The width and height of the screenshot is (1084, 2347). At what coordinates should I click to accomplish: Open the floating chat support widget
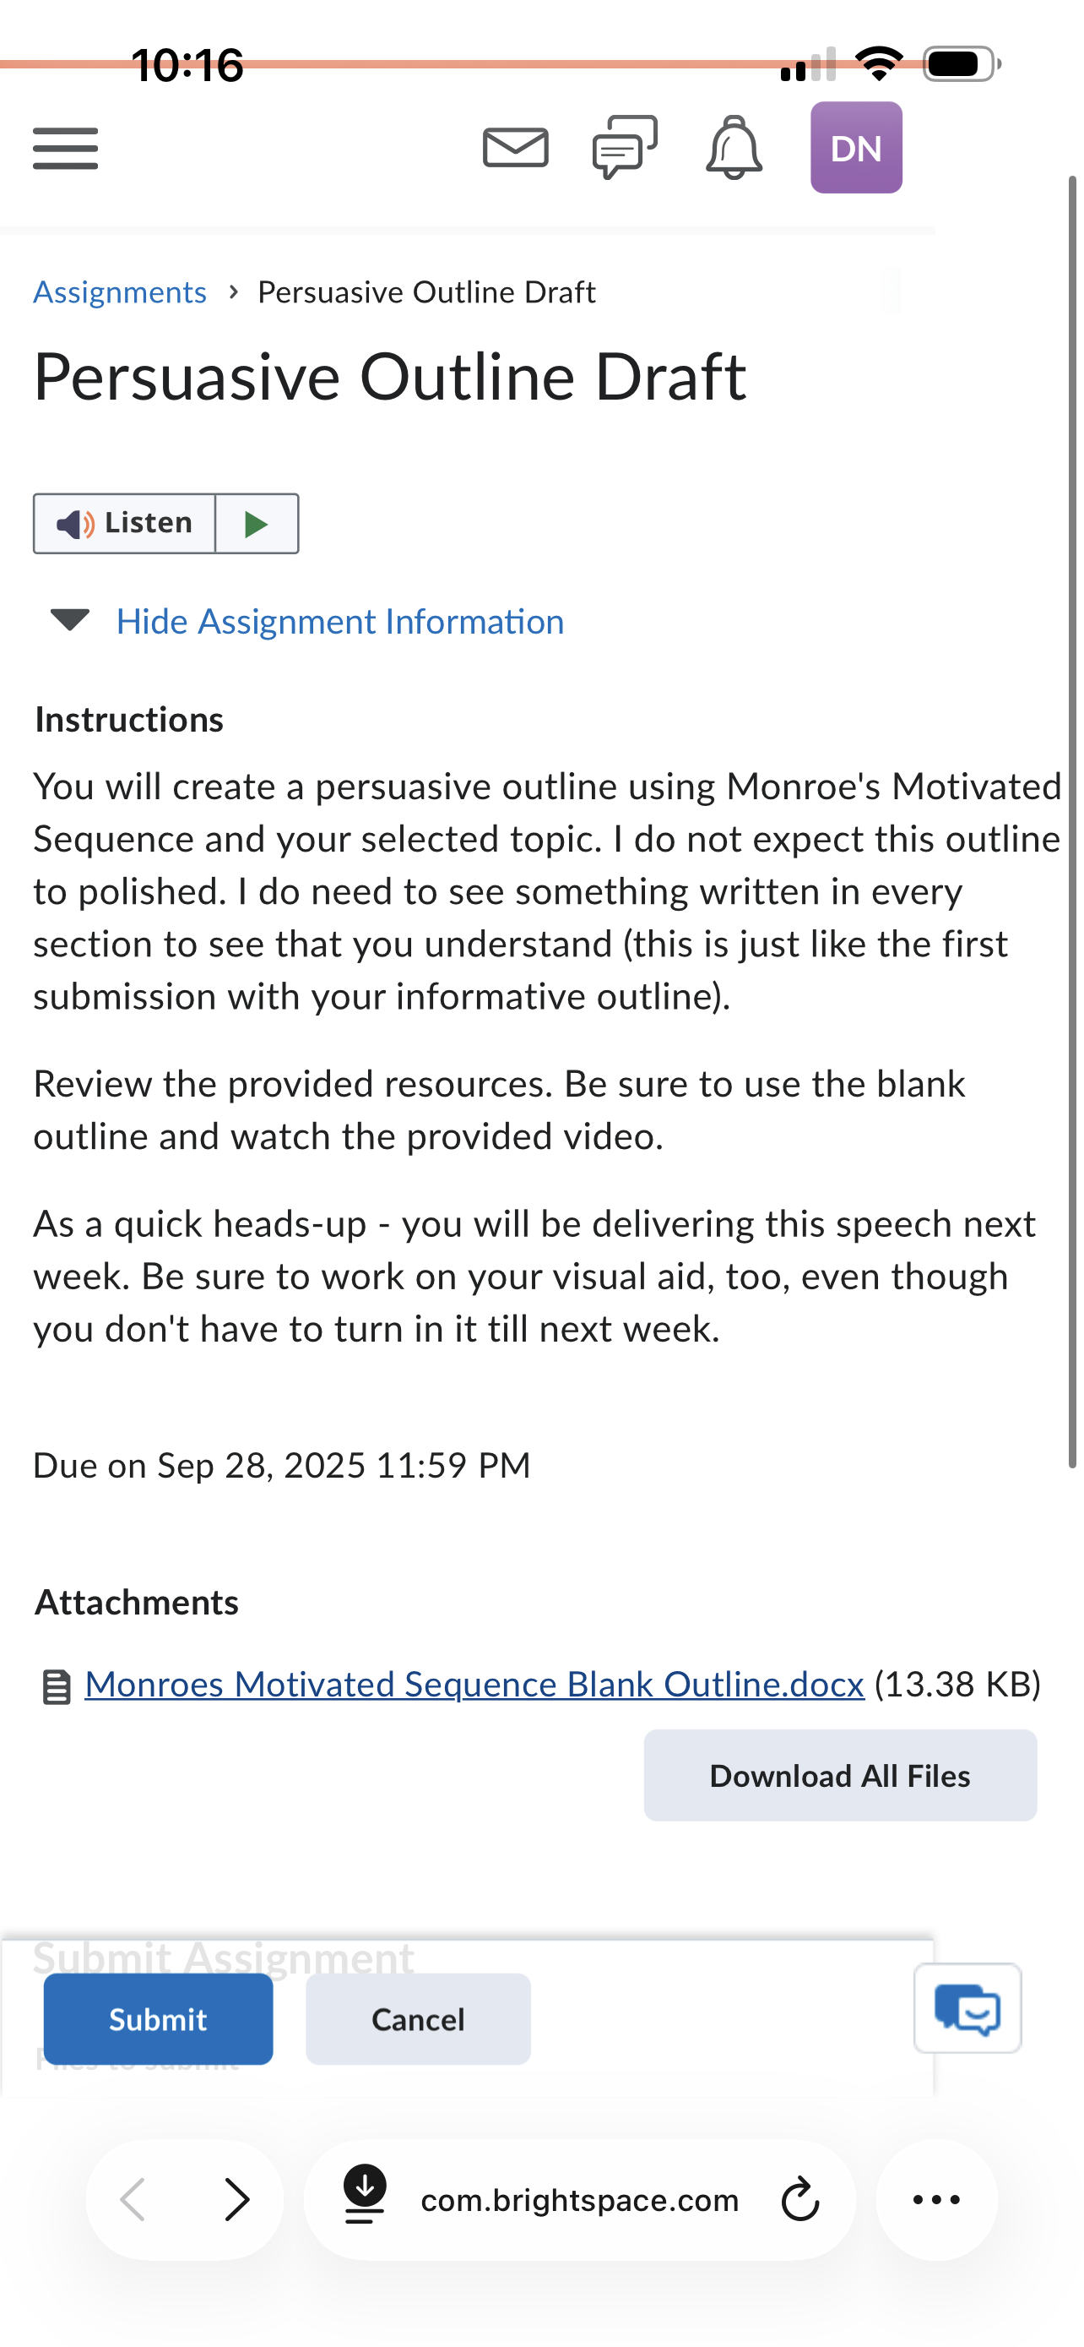[x=967, y=2009]
